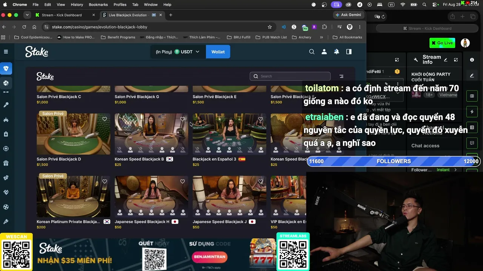Open Stake notifications bell
Screen dimensions: 483x271
(337, 52)
